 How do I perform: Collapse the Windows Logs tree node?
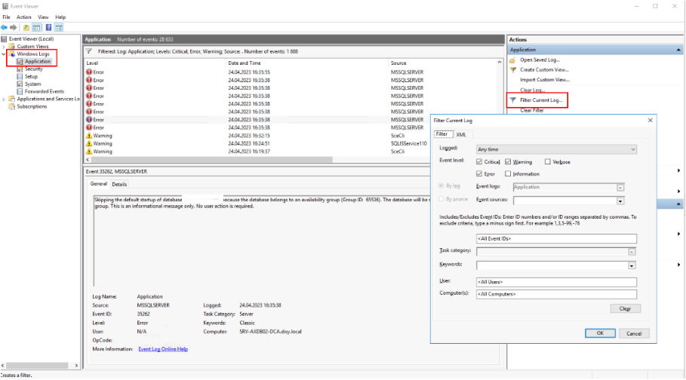point(4,54)
